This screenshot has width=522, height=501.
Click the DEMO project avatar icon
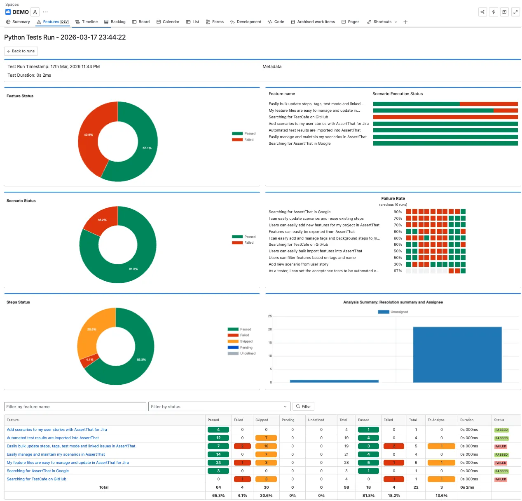(x=8, y=12)
